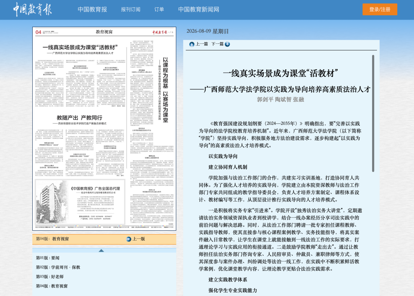Click the 教育视窗 masthead in newspaper thumbnail
The image size is (414, 296).
tap(104, 32)
